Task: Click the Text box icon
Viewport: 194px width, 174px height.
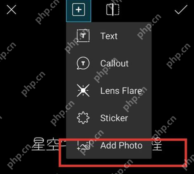Action: tap(83, 36)
